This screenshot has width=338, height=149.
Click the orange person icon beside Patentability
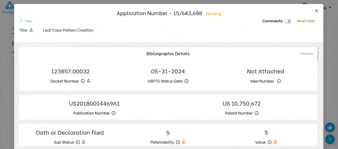coord(184,142)
